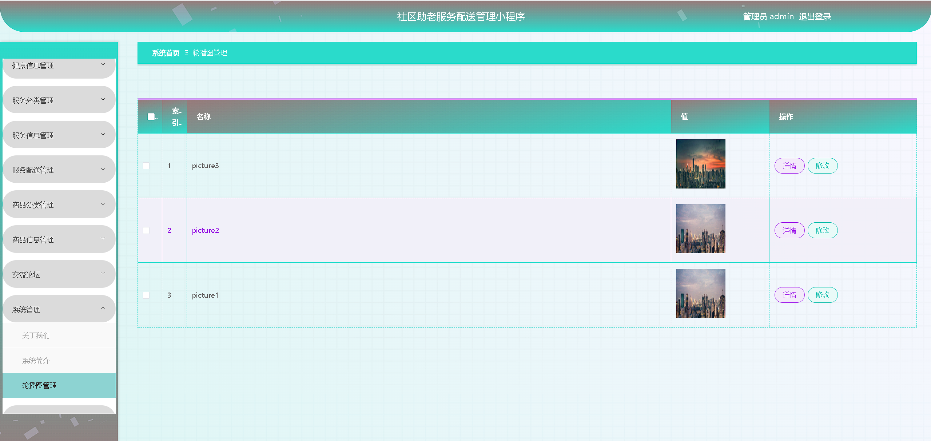
Task: Click chevron icon beside 服务信息管理
Action: (103, 134)
